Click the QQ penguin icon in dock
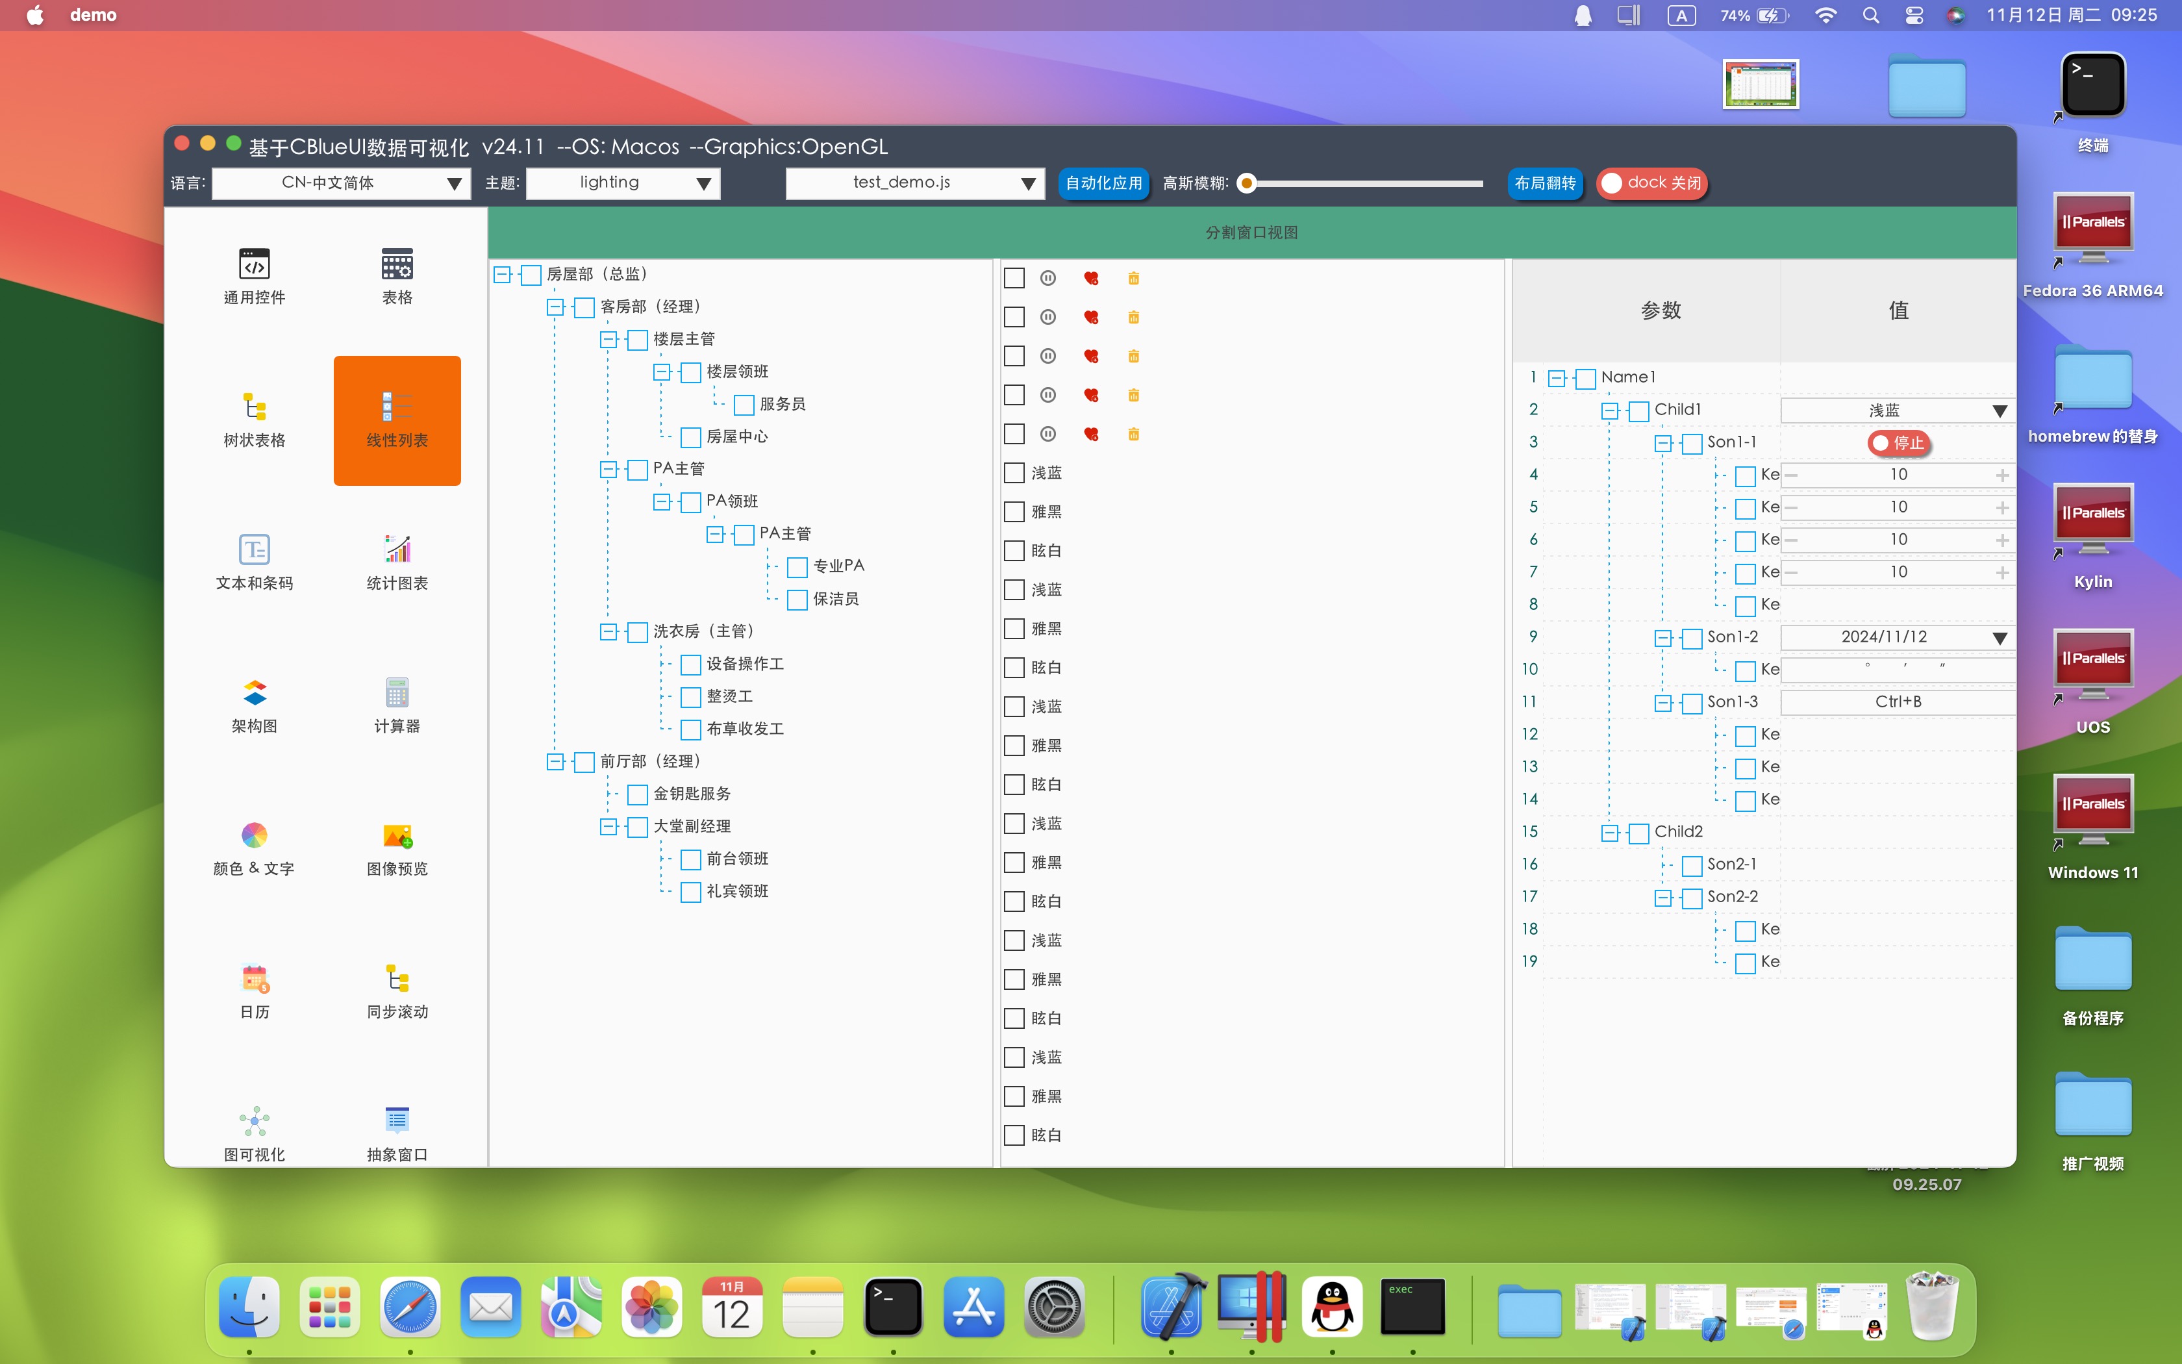Image resolution: width=2182 pixels, height=1364 pixels. 1332,1306
